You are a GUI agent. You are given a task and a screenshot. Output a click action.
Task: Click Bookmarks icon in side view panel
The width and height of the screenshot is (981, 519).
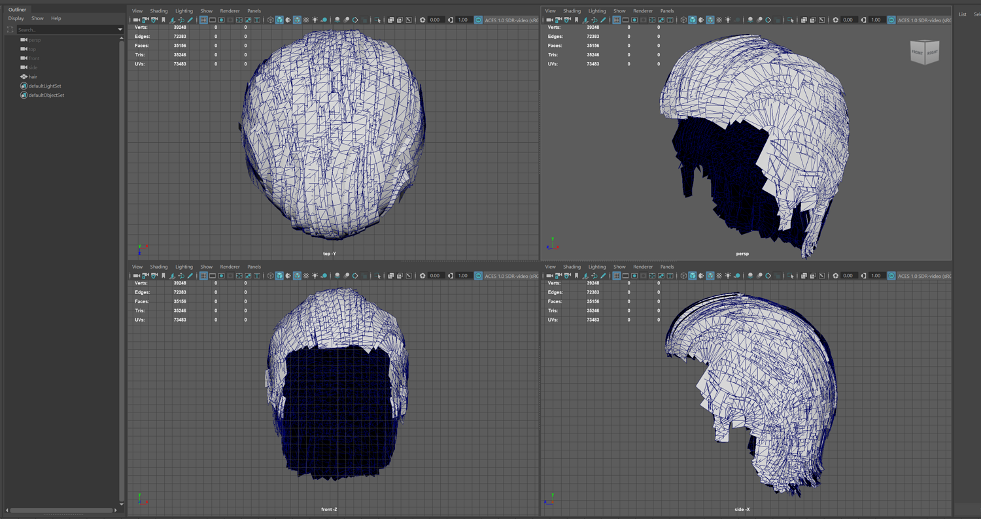click(x=577, y=276)
